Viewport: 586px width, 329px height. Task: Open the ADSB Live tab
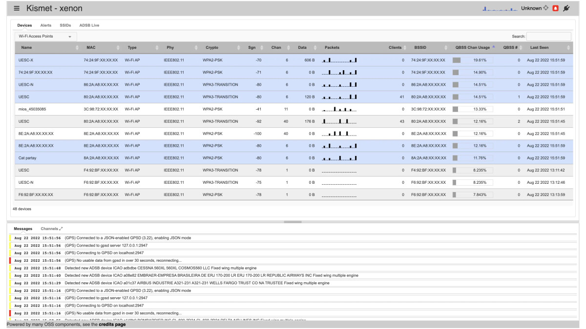[x=89, y=25]
